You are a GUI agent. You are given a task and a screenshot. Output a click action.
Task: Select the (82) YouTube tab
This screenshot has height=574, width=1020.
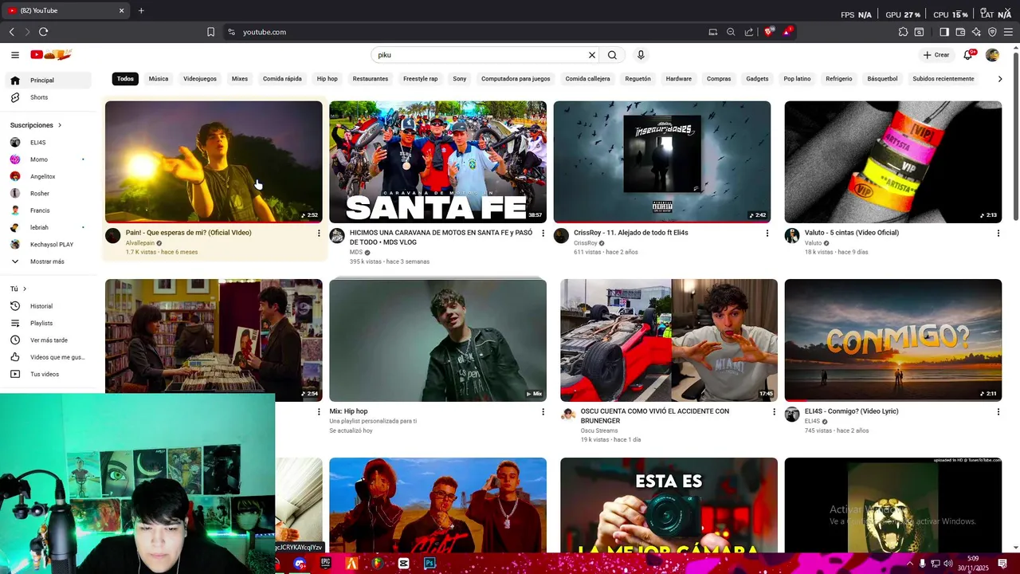[65, 10]
